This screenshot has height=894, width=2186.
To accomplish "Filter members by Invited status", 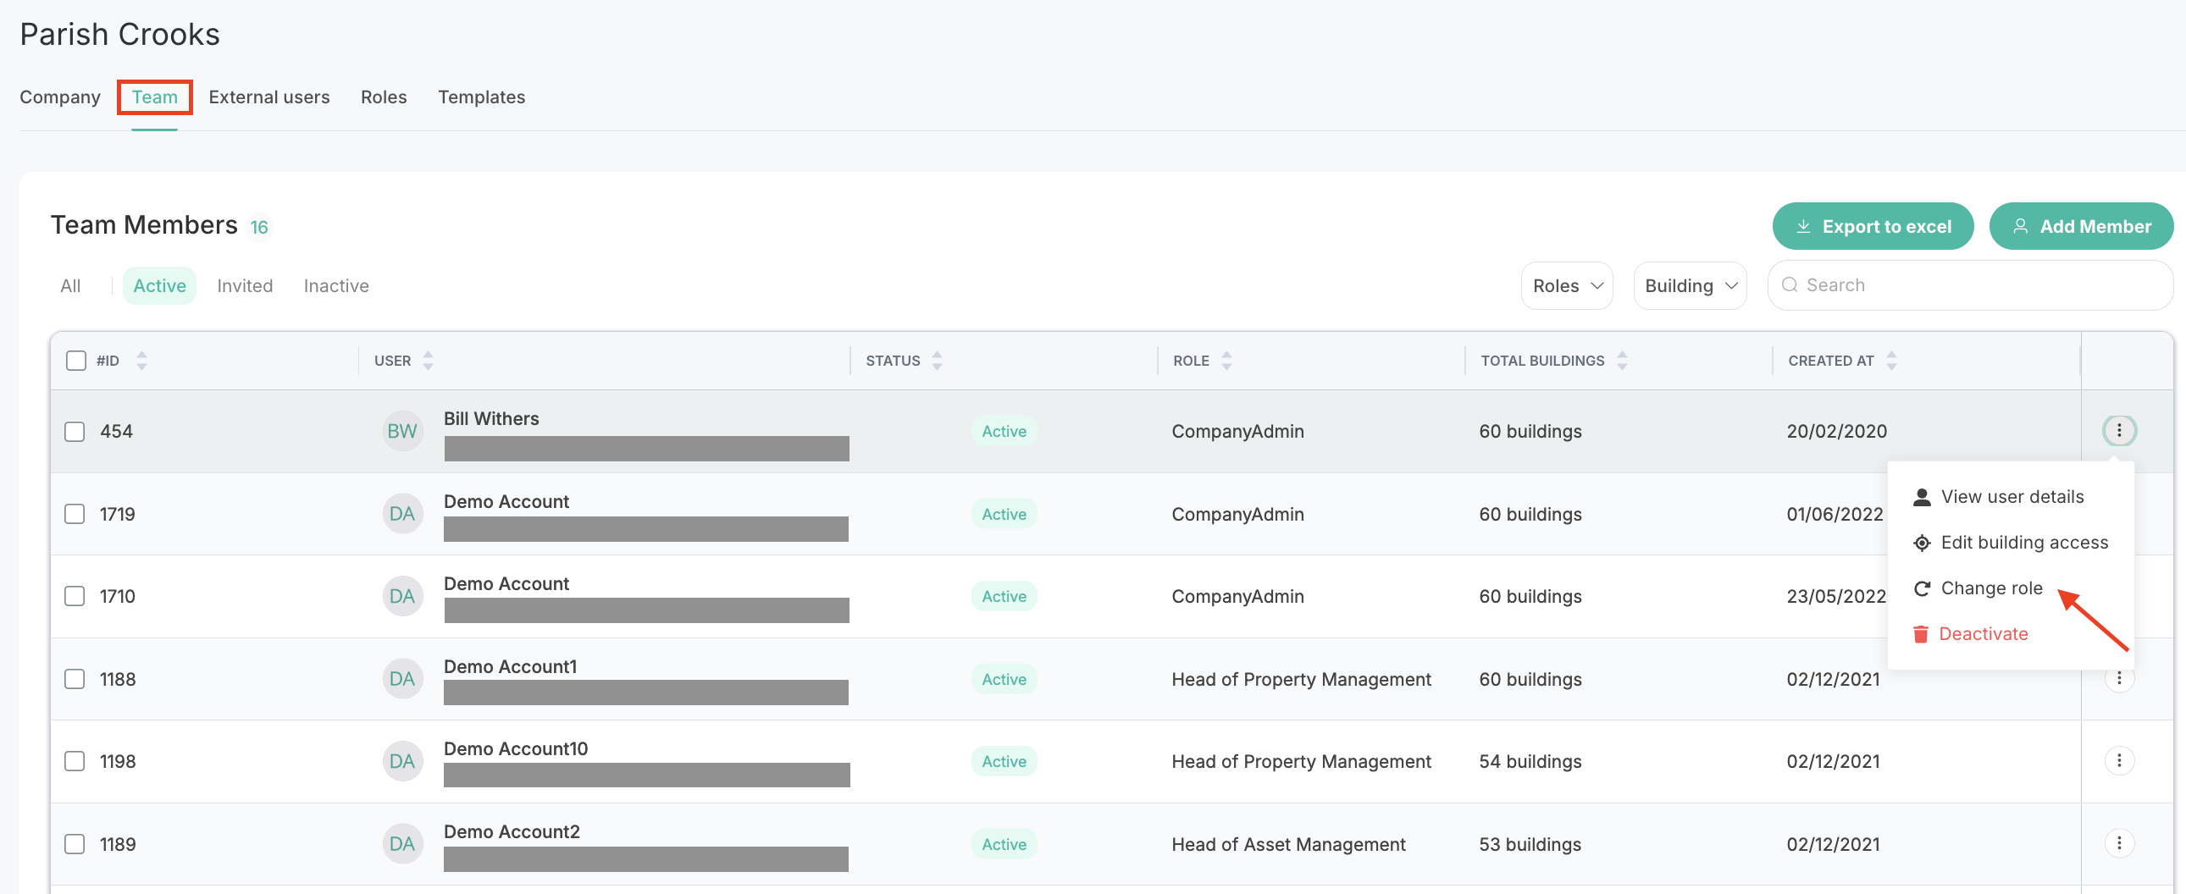I will [x=245, y=286].
